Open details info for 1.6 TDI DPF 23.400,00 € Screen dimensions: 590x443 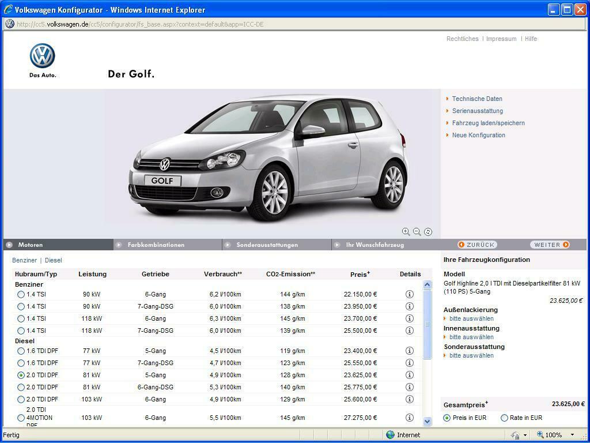pos(410,351)
